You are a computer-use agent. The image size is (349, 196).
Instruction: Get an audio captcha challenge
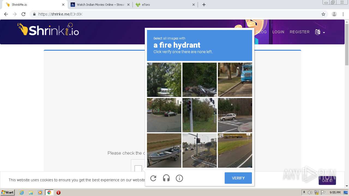tap(166, 178)
